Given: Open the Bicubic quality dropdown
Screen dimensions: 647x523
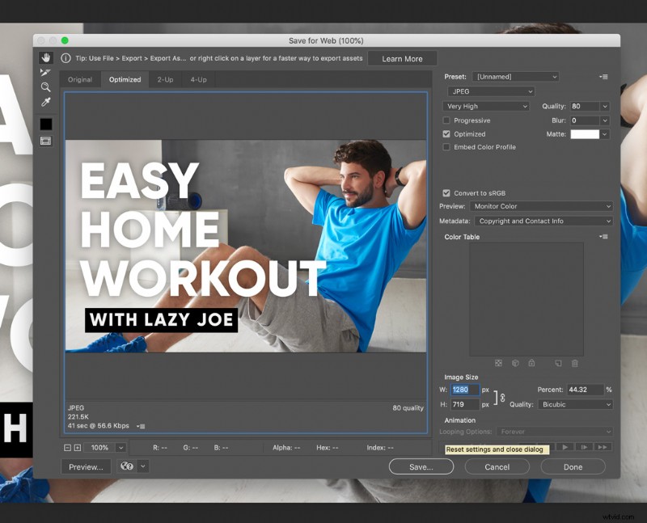Looking at the screenshot, I should pos(574,404).
